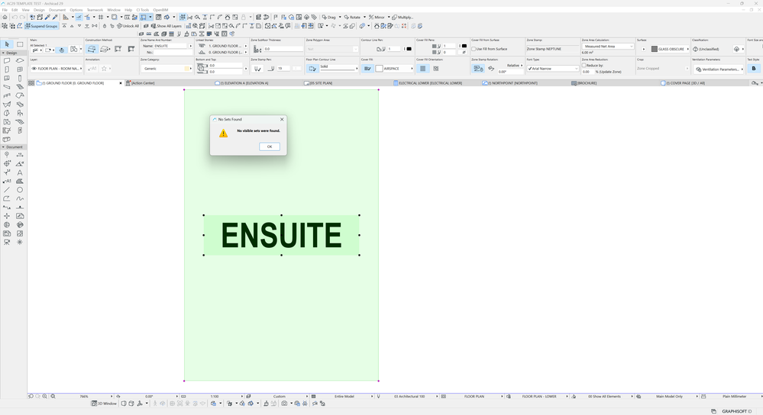
Task: Click the Pick Up Parameters eyedropper
Action: pyautogui.click(x=47, y=17)
